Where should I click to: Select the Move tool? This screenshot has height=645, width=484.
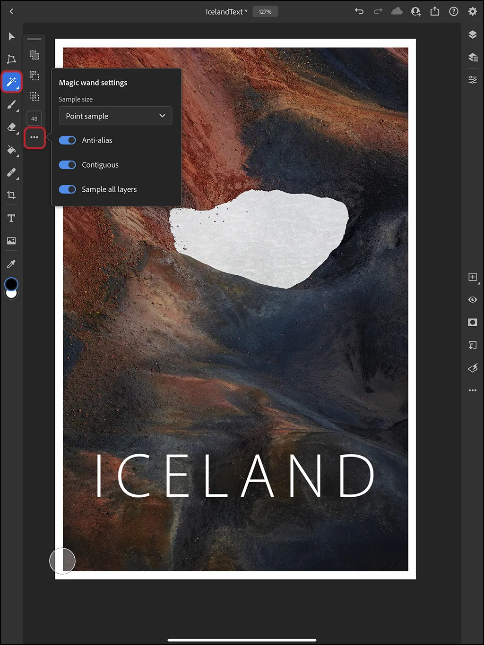11,36
